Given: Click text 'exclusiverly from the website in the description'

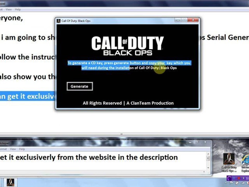Looking at the screenshot, I should pos(97,158).
